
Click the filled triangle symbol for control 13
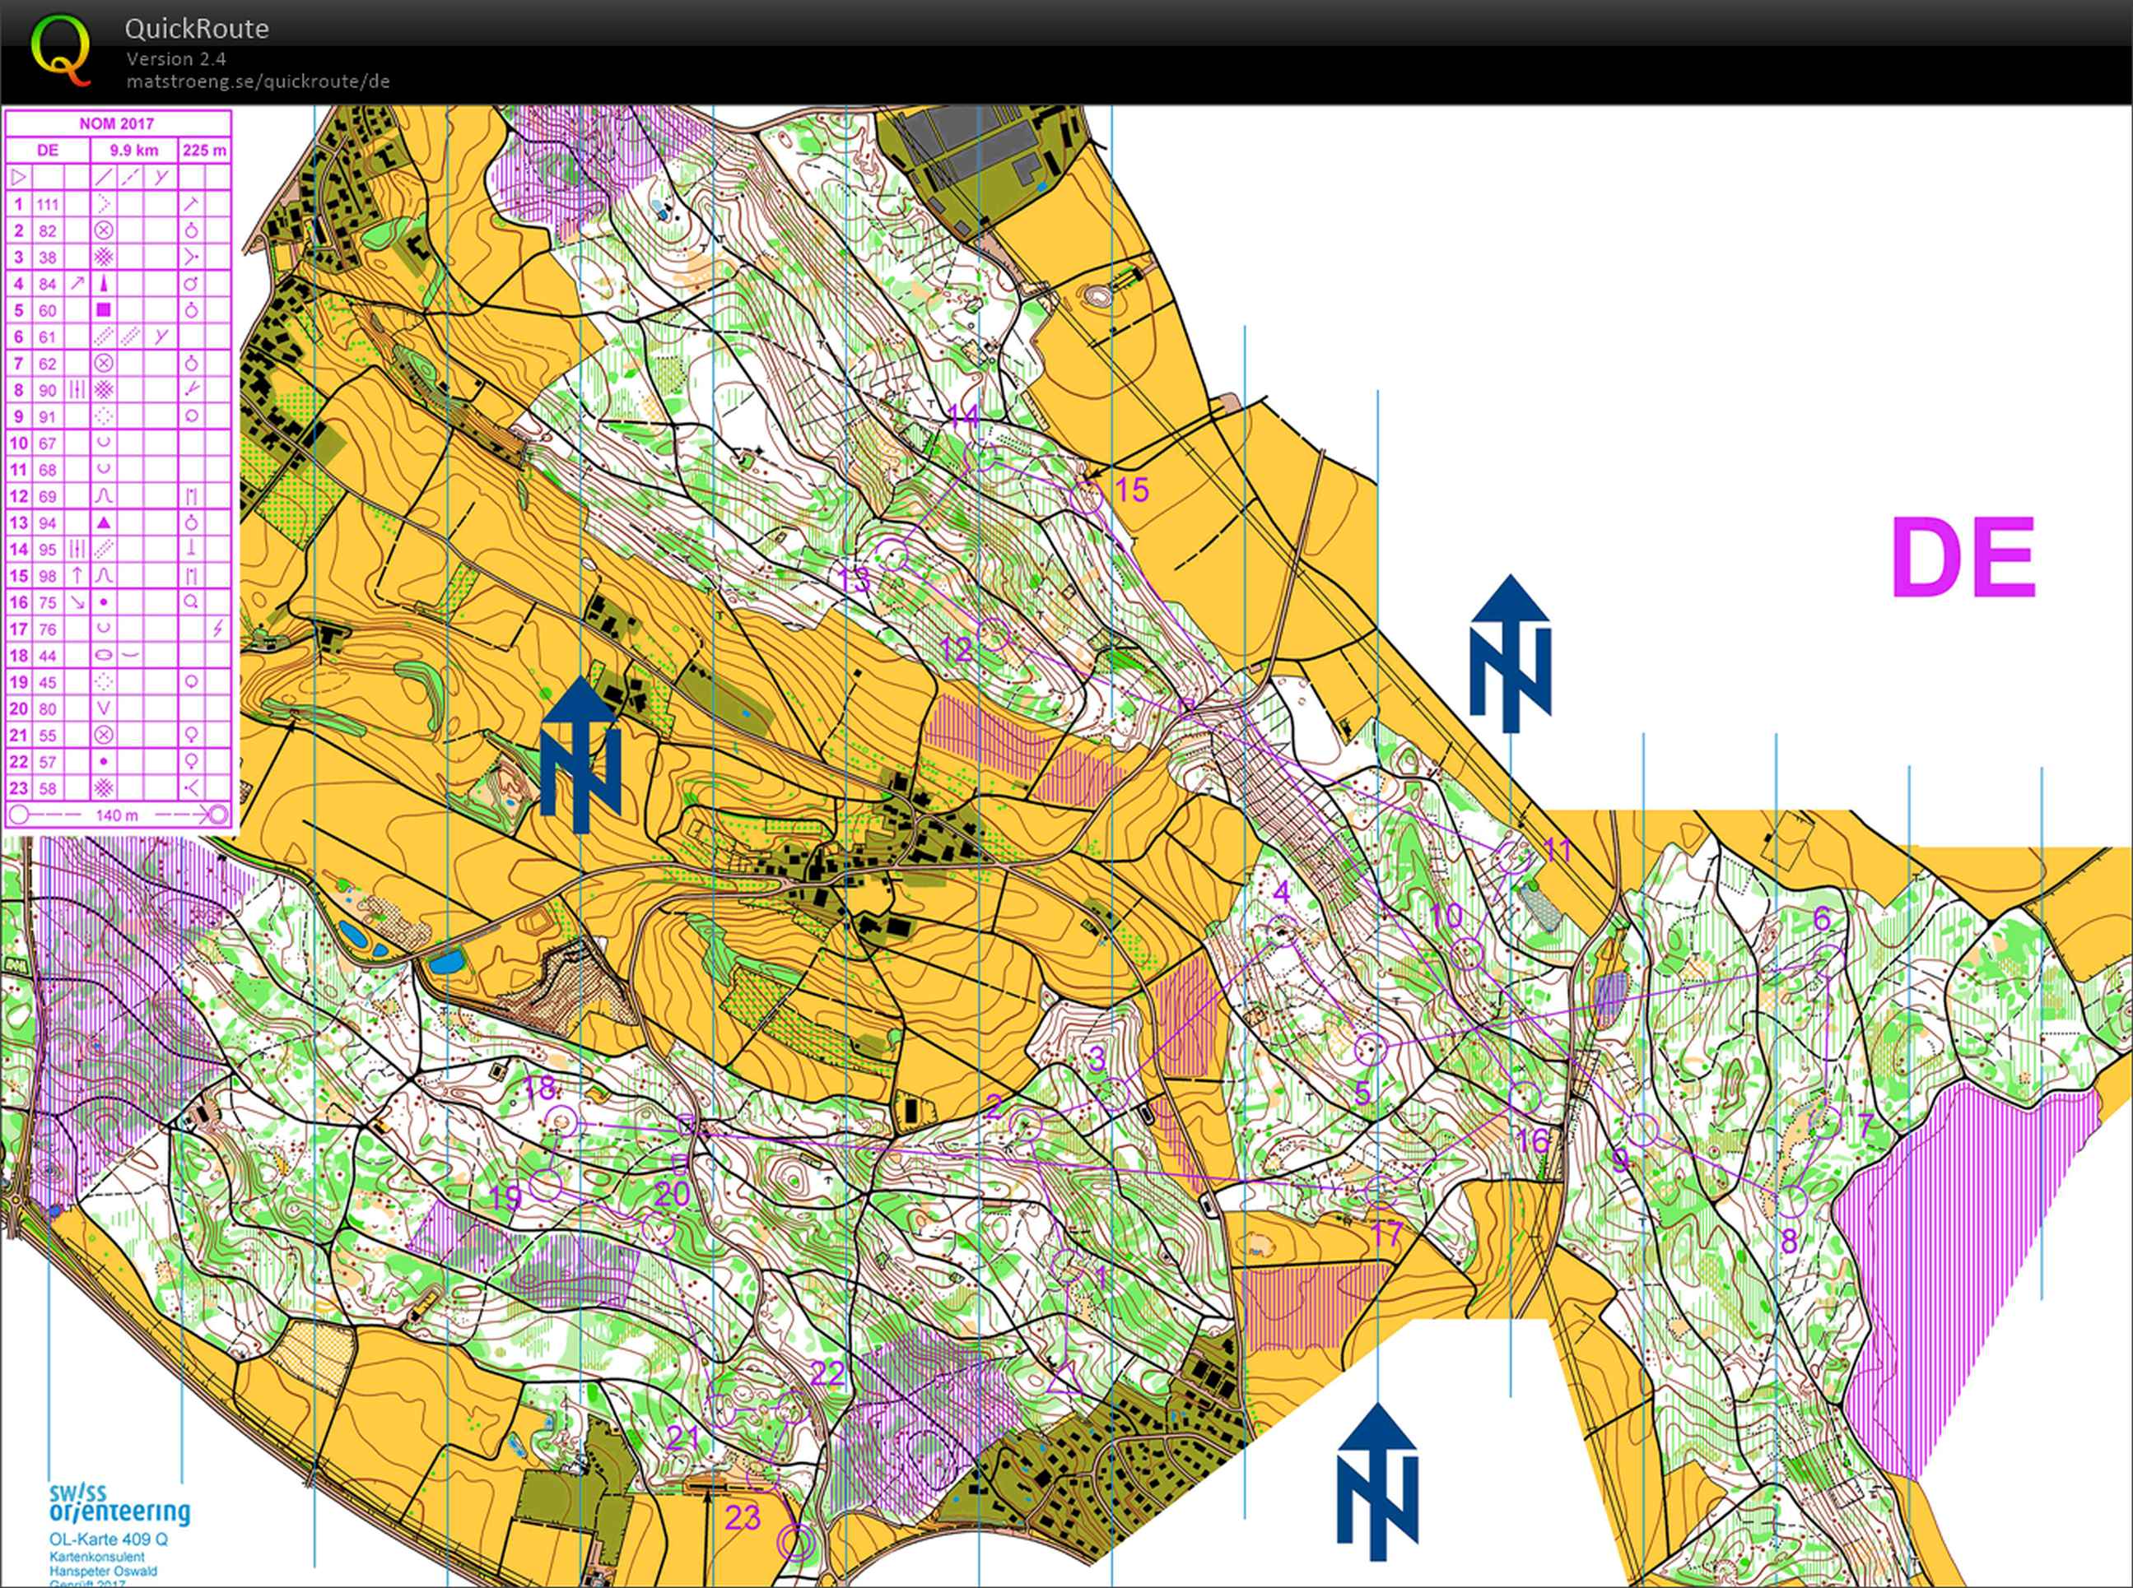[104, 523]
